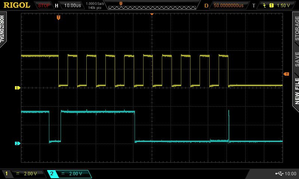The image size is (299, 179).
Task: Select the channel 2 label in bottom bar
Action: click(52, 173)
